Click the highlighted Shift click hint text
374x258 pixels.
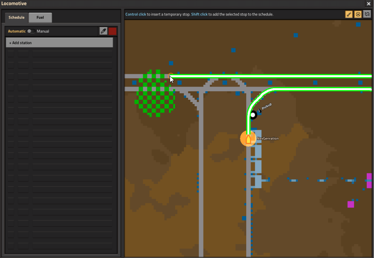point(199,14)
